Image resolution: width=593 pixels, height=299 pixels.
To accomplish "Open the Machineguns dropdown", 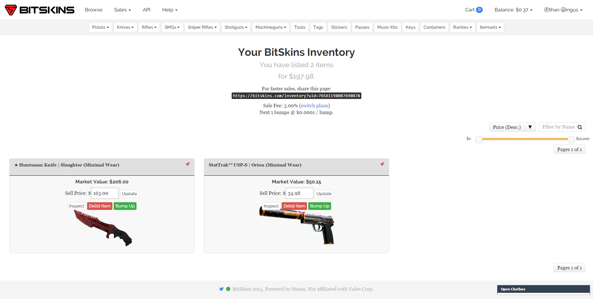I will (x=271, y=27).
